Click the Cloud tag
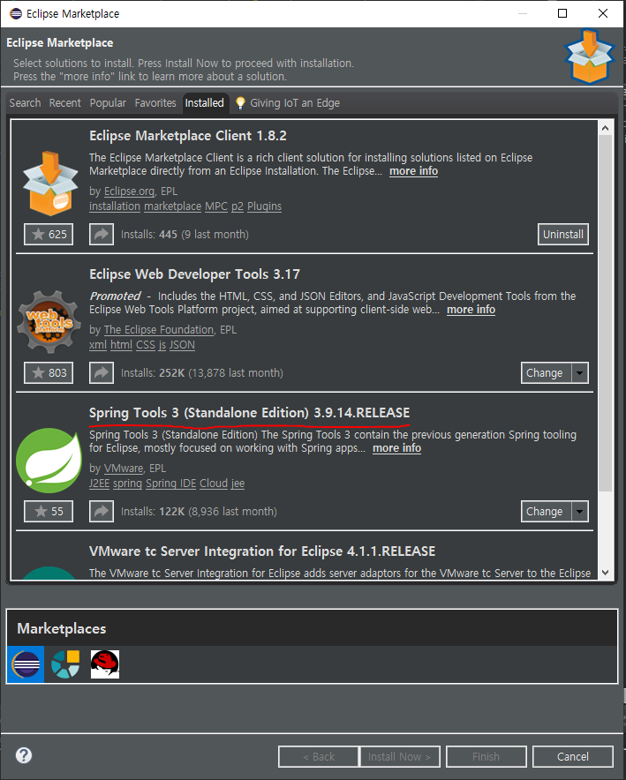The width and height of the screenshot is (626, 780). (x=214, y=484)
